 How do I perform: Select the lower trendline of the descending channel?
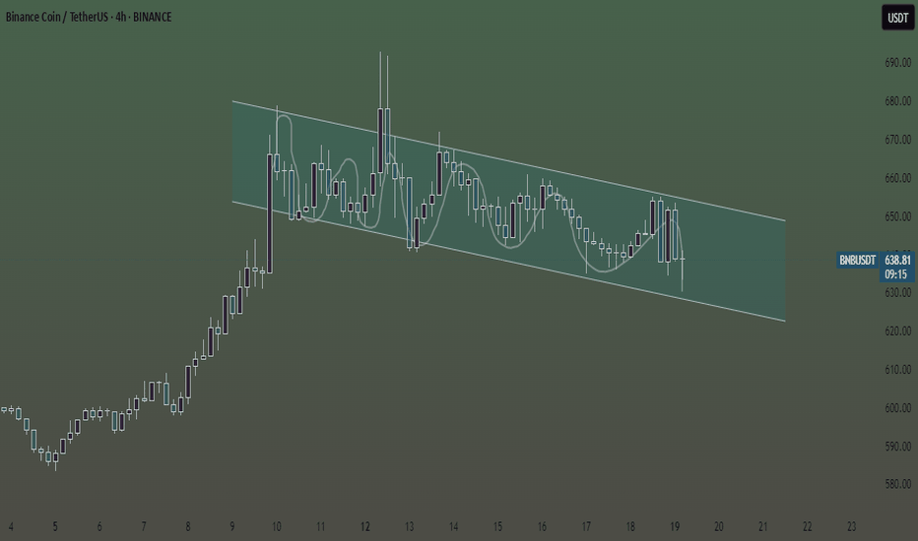click(509, 262)
